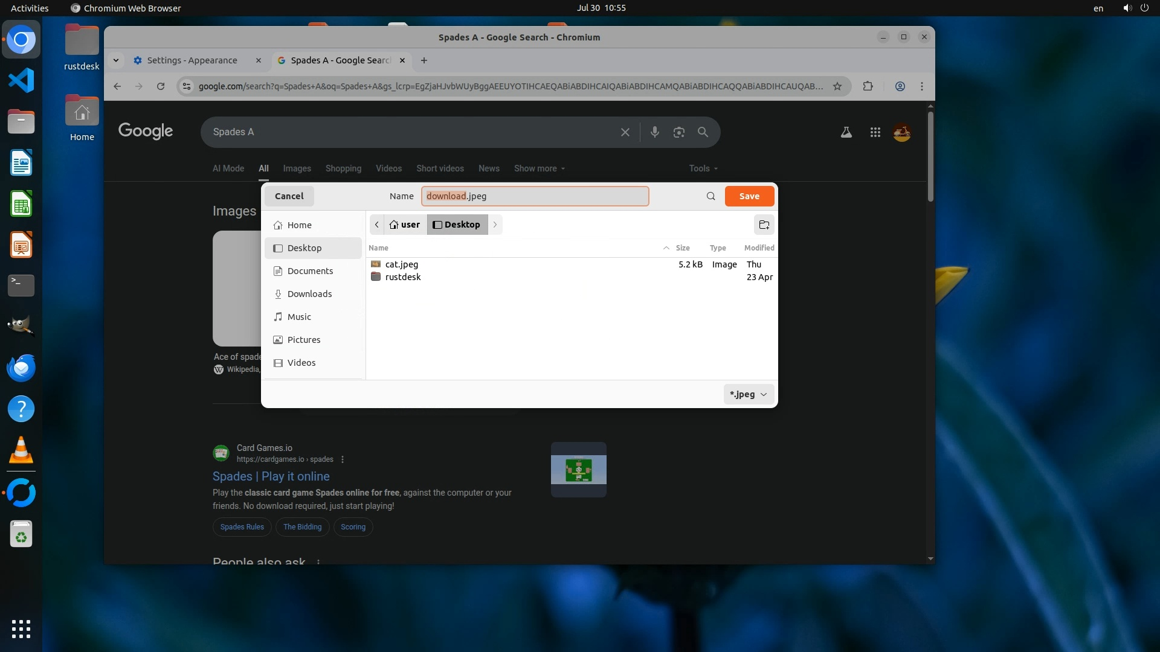Open the Extensions puzzle icon
Screen dimensions: 1160x652
[868, 86]
